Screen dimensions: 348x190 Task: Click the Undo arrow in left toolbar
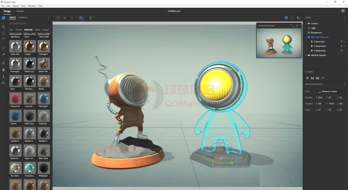click(x=3, y=39)
